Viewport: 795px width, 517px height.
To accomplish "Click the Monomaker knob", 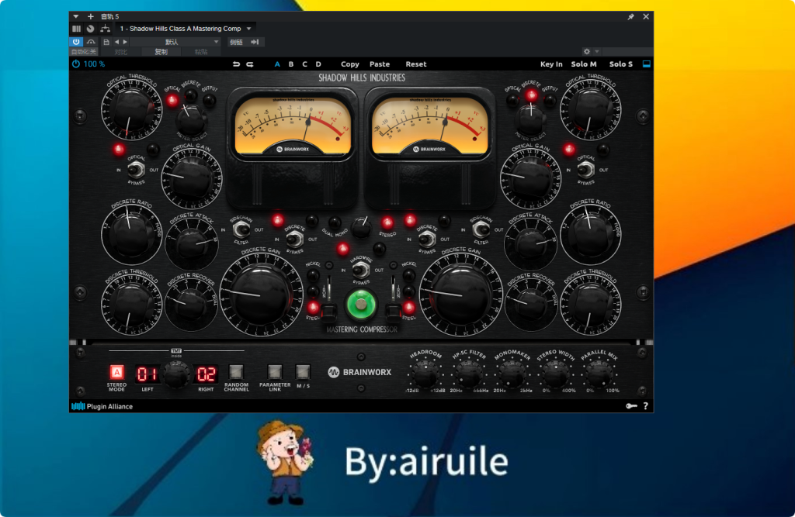I will coord(512,374).
